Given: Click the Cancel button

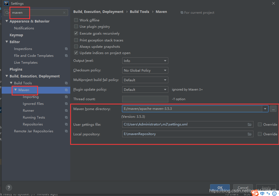Looking at the screenshot, I should pyautogui.click(x=243, y=187).
